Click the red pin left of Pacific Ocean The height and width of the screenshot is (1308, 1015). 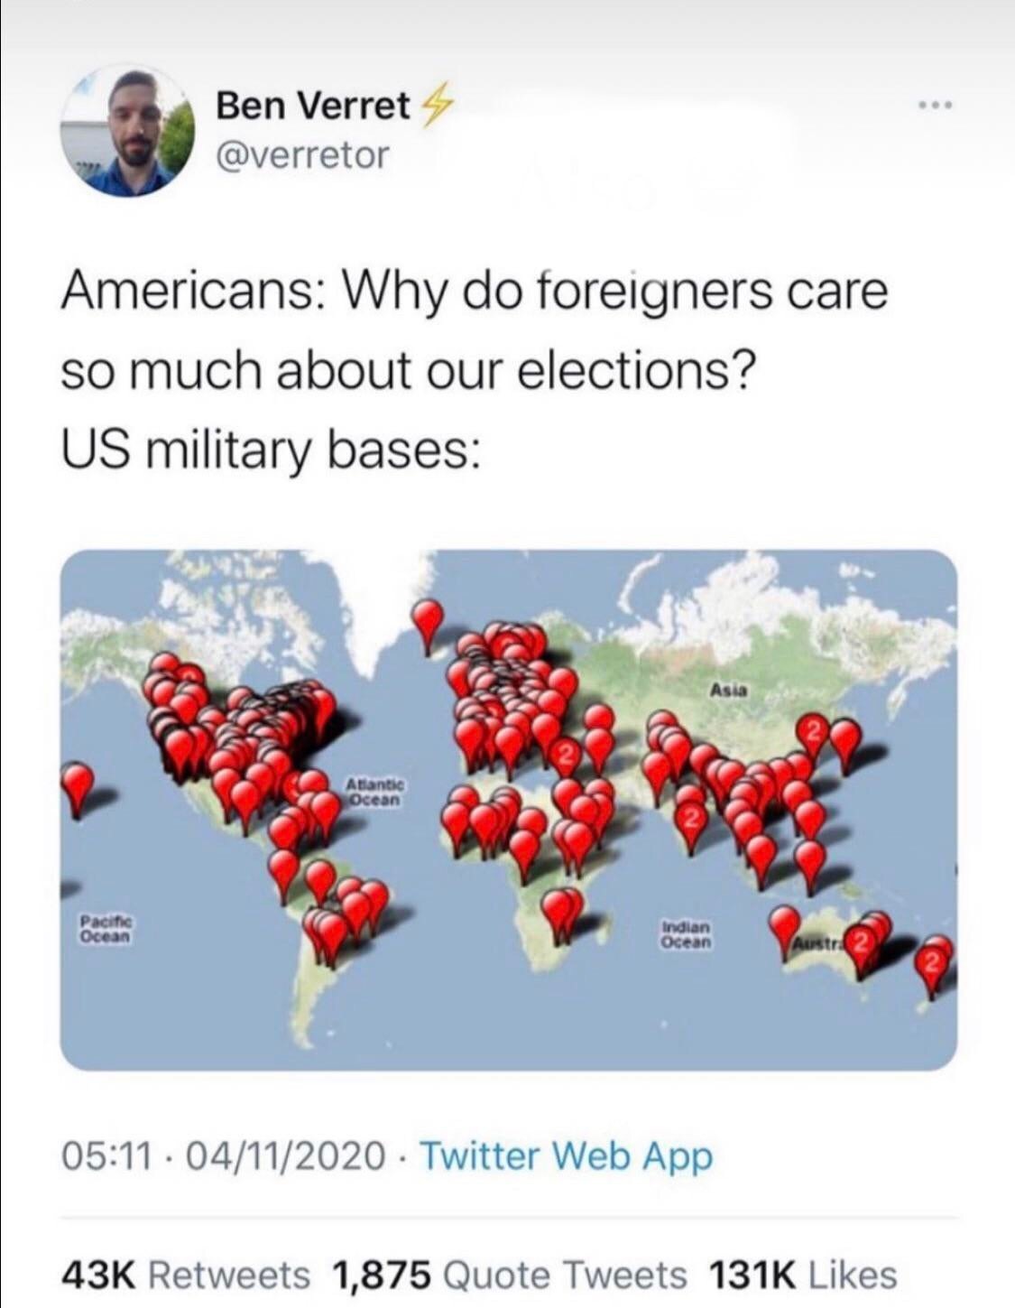coord(78,786)
